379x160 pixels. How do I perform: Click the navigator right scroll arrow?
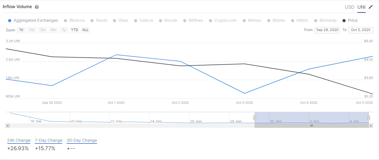click(371, 126)
